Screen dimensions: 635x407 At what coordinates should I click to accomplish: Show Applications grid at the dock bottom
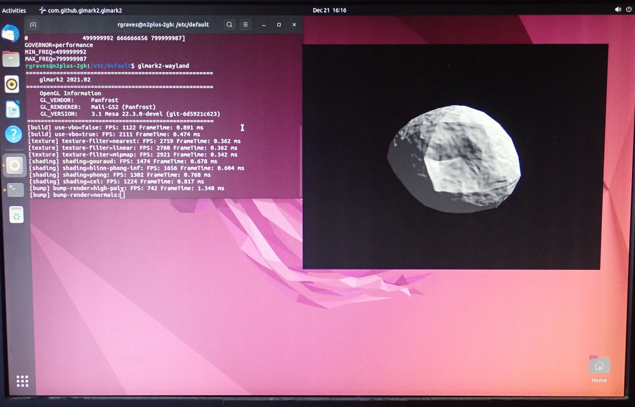click(22, 381)
